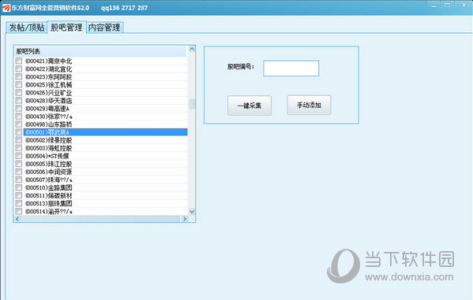Switch to the 发帖/顶贴 tab
473x300 pixels.
27,28
